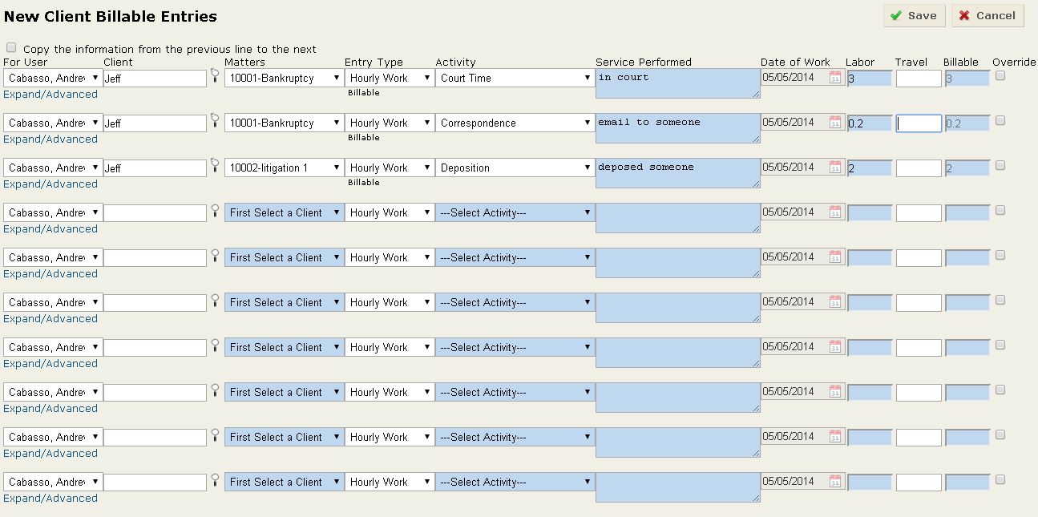Image resolution: width=1038 pixels, height=517 pixels.
Task: Click the 'in court' service text area
Action: 678,83
